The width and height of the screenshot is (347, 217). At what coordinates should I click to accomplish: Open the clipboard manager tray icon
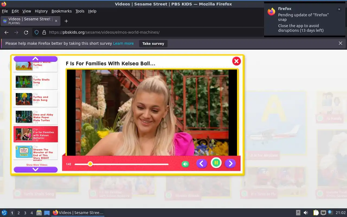pyautogui.click(x=316, y=213)
